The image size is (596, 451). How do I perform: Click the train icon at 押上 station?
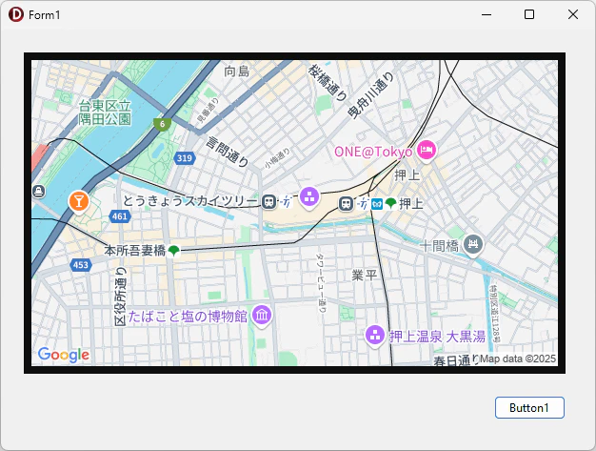tap(346, 204)
